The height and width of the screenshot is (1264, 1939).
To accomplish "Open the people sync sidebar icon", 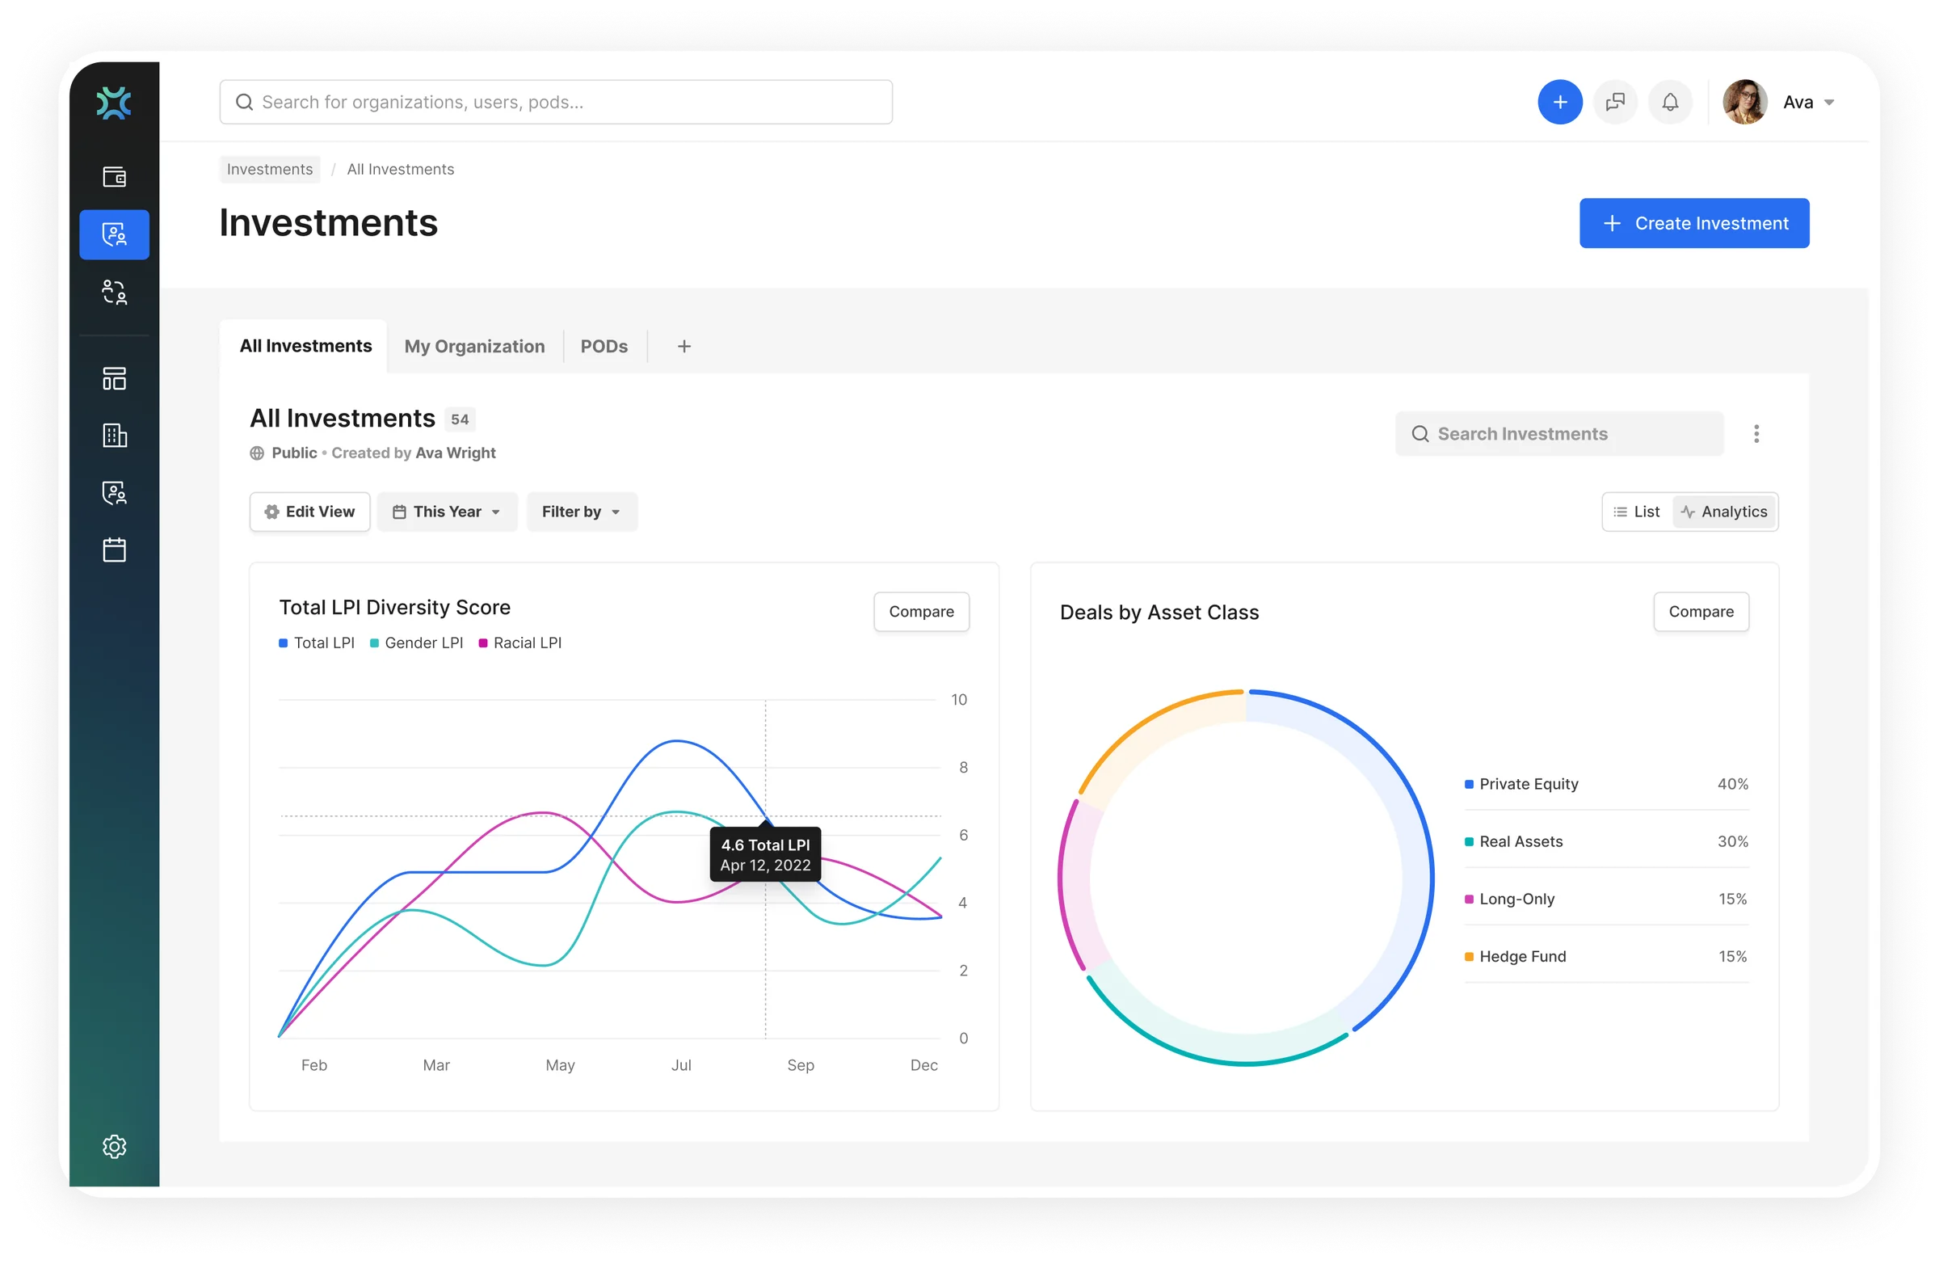I will click(114, 292).
